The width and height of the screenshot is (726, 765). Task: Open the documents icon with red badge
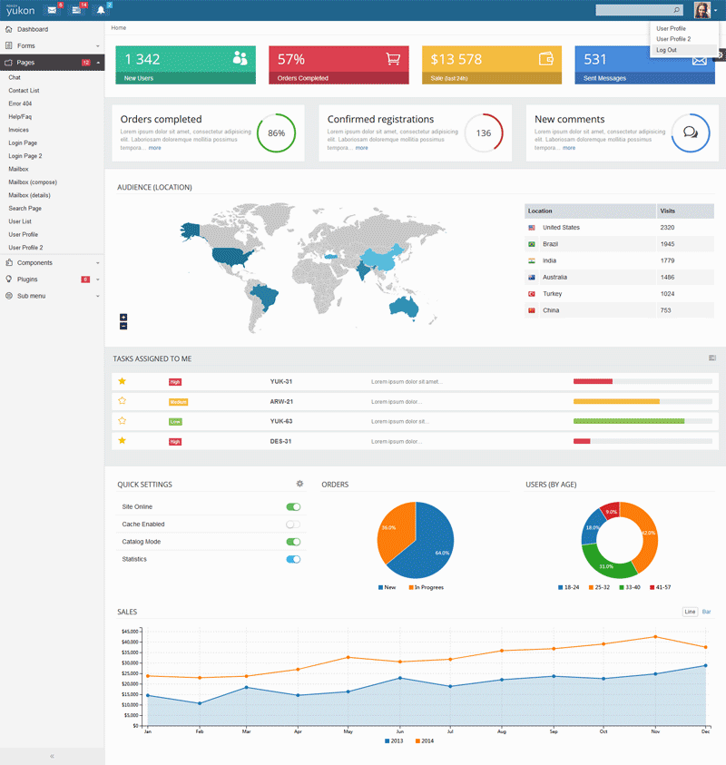point(74,10)
